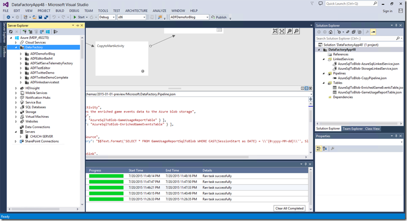Switch to the Class View tab
Screen dimensions: 407x221
tap(372, 129)
